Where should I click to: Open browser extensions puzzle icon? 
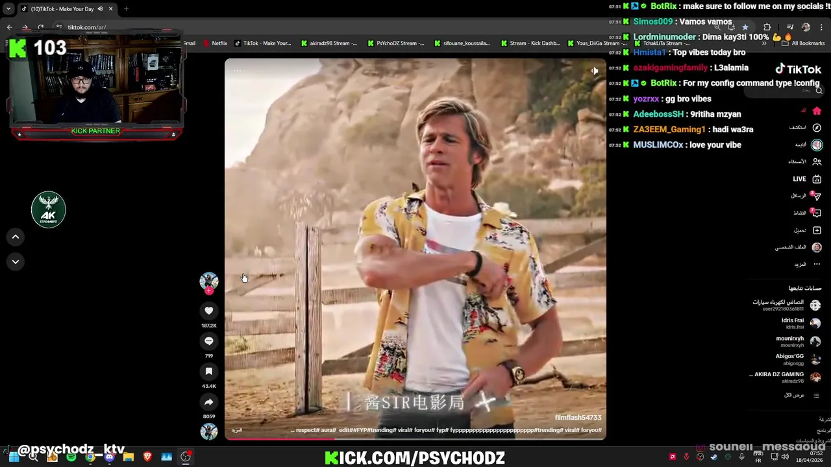pos(767,27)
